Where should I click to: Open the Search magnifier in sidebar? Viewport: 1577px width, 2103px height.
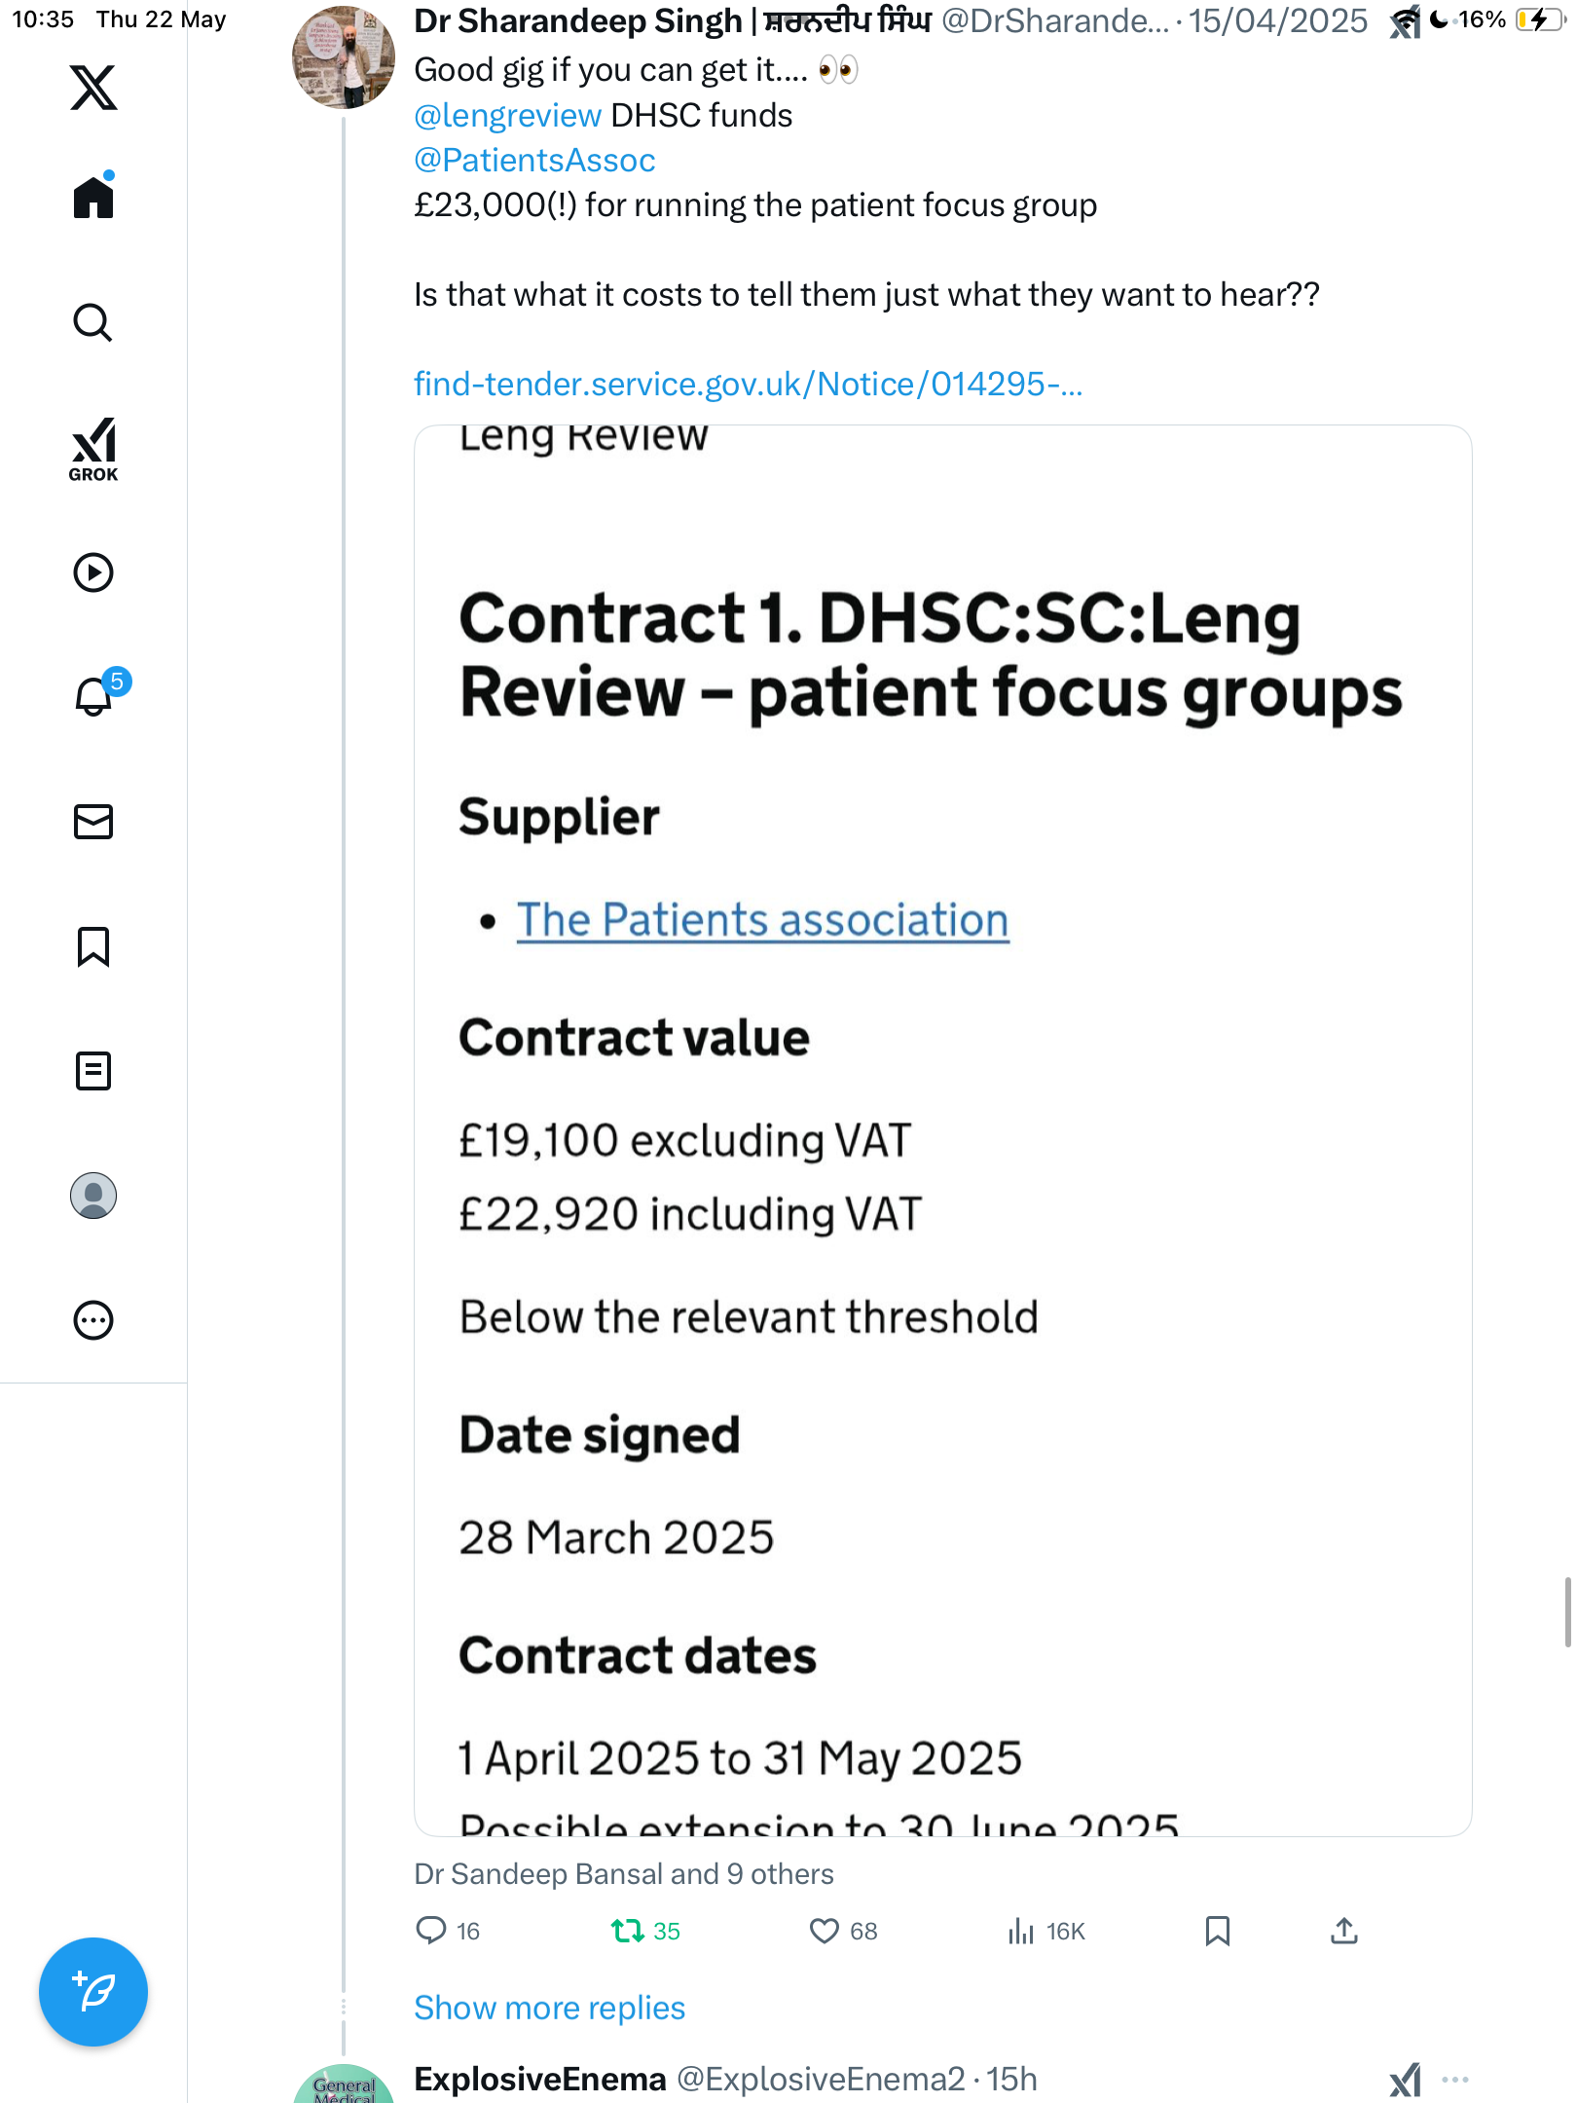click(93, 322)
